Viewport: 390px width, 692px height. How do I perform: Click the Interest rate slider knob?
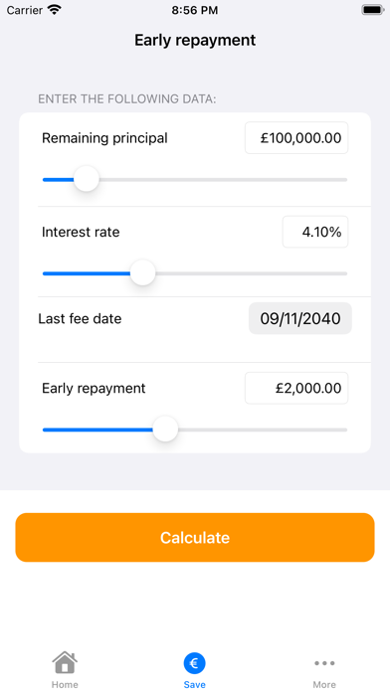click(x=142, y=273)
